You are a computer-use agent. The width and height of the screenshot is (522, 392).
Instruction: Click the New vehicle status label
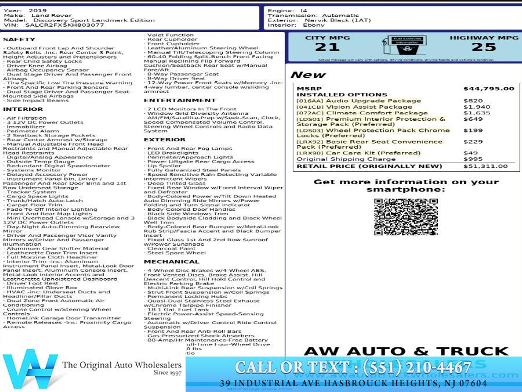coord(308,75)
